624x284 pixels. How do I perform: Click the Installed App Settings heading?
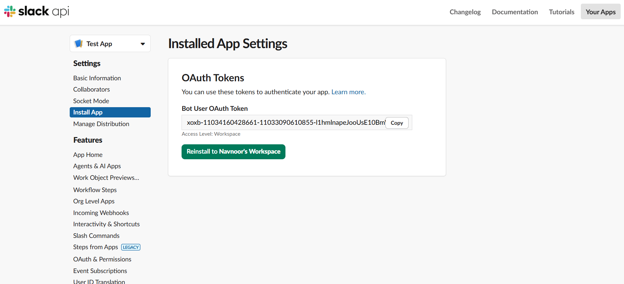coord(228,43)
